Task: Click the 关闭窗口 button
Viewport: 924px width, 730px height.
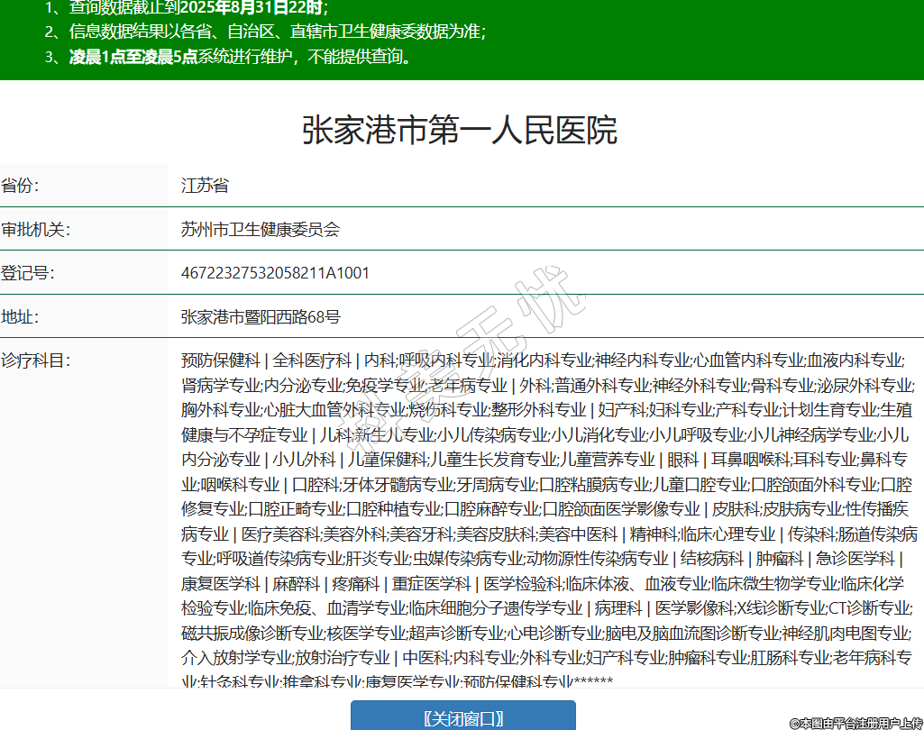Action: coord(462,717)
